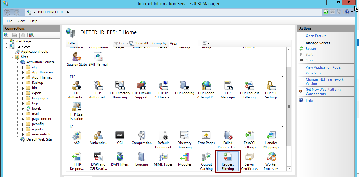Open the Default Document feature
Image resolution: width=359 pixels, height=177 pixels.
(x=163, y=140)
